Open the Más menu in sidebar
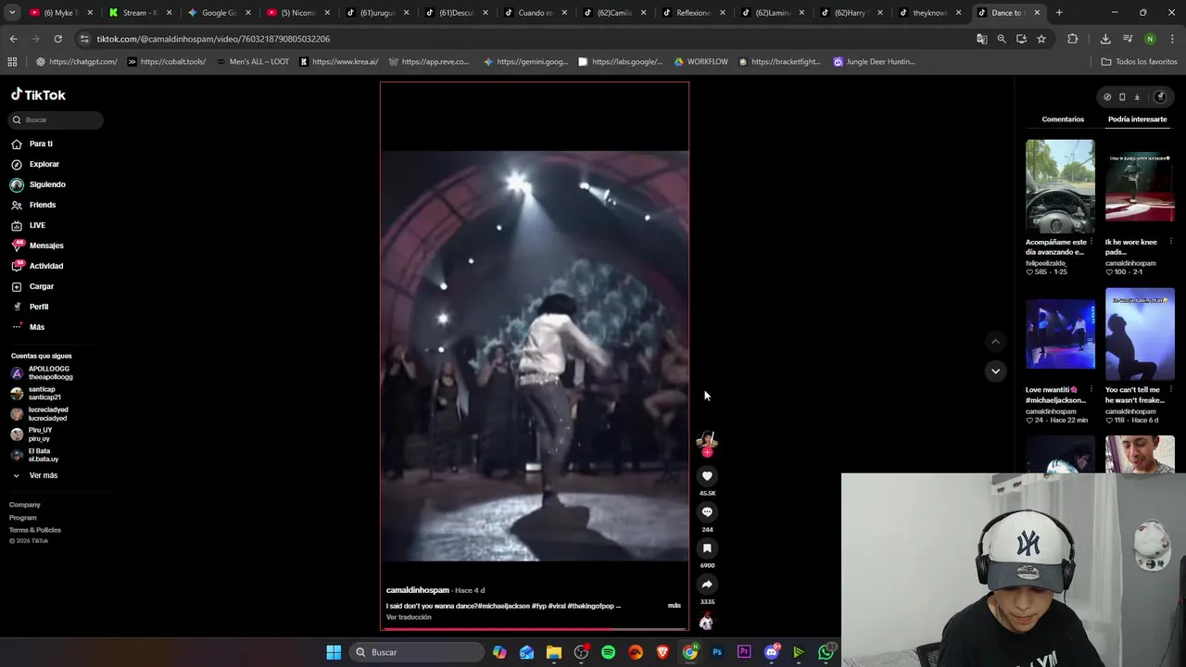 coord(36,327)
